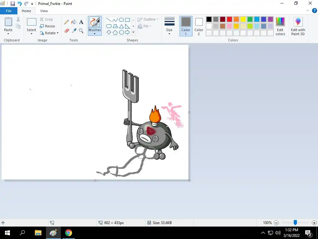The image size is (318, 239).
Task: Choose the Line shape
Action: coord(109,20)
